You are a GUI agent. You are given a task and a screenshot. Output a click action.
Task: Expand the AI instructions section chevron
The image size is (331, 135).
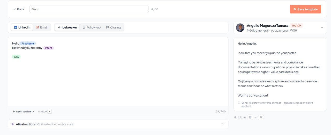point(223,124)
